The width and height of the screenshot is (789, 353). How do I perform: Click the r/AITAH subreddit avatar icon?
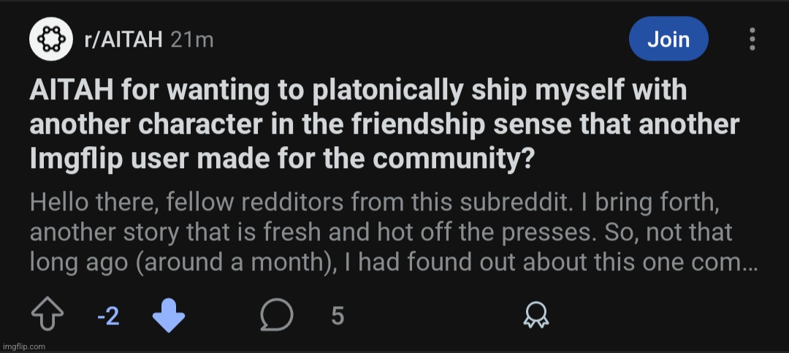[50, 39]
